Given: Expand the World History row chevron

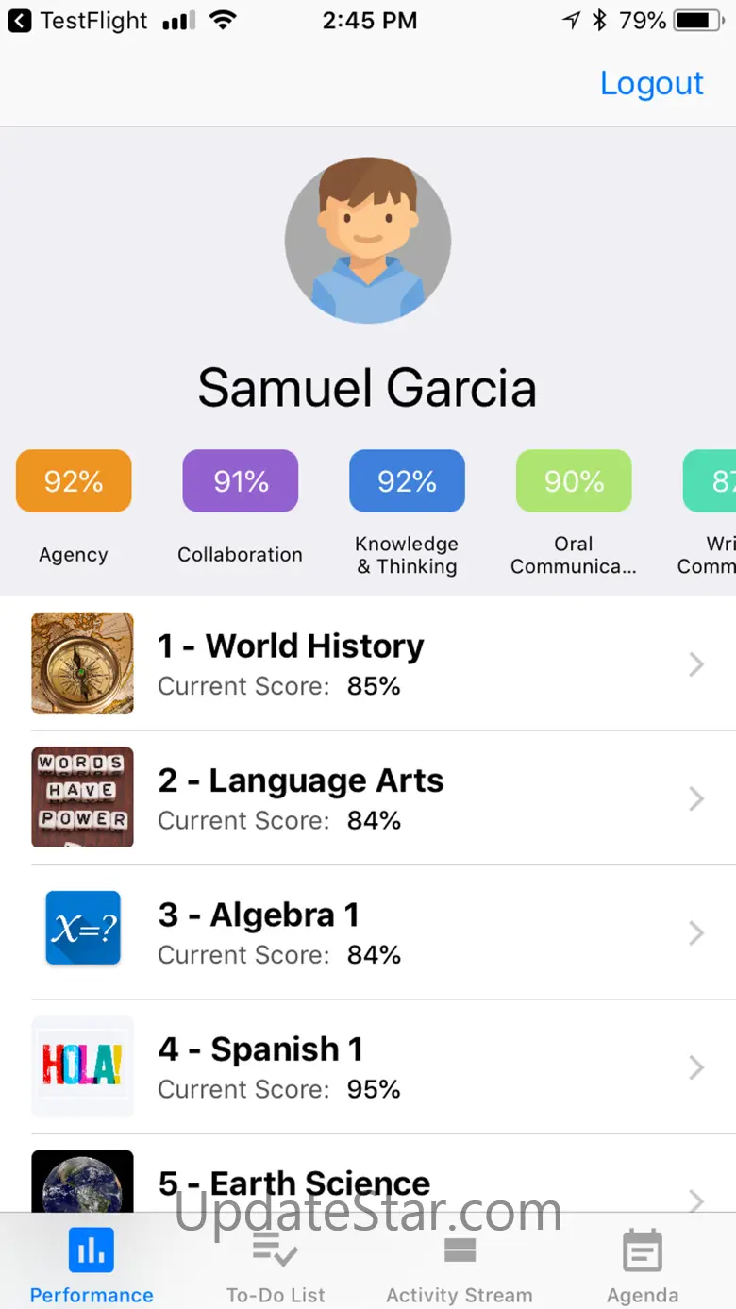Looking at the screenshot, I should (697, 664).
